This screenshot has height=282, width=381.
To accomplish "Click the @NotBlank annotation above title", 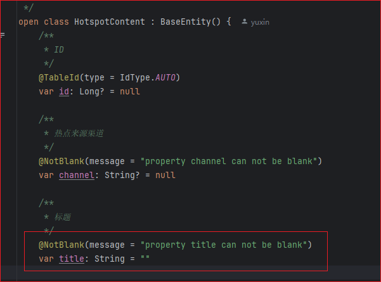I will point(61,245).
